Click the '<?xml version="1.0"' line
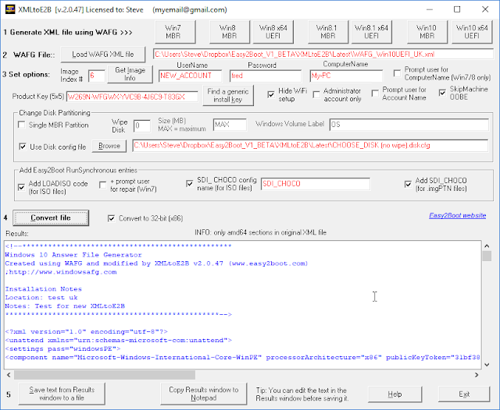Image resolution: width=500 pixels, height=410 pixels. [86, 331]
